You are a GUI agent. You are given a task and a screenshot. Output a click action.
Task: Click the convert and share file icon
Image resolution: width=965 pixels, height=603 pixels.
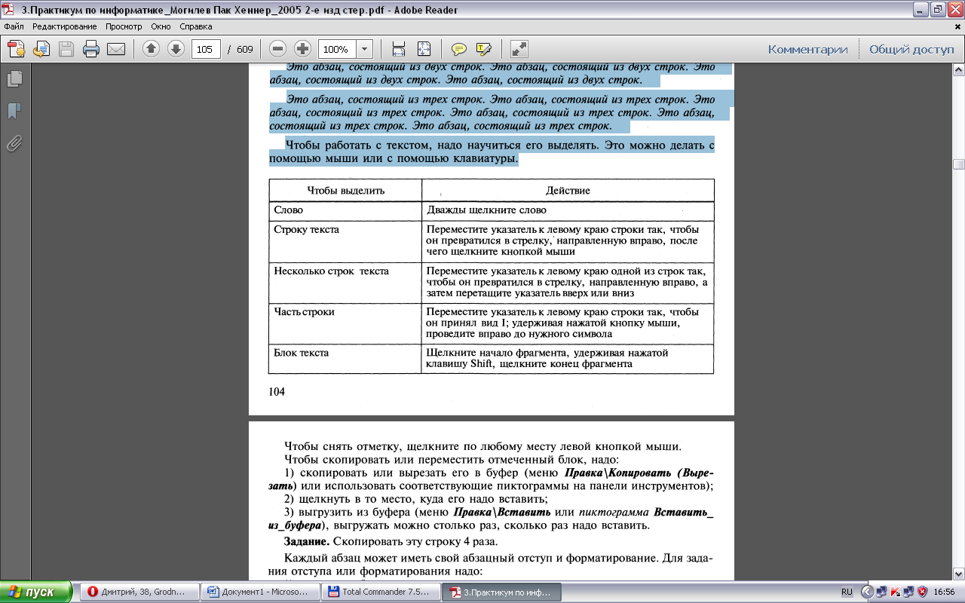pyautogui.click(x=41, y=49)
